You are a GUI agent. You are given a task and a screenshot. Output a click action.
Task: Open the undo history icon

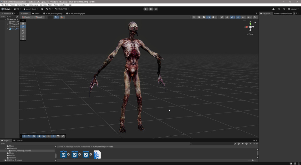point(279,9)
